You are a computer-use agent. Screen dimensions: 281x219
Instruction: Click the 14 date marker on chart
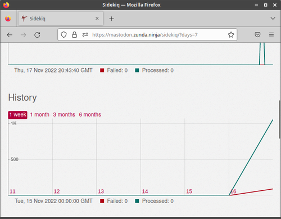click(145, 191)
